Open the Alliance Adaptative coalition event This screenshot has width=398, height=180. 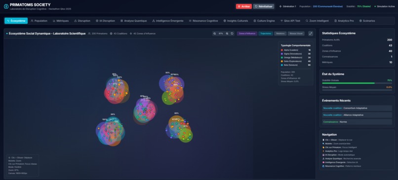(x=357, y=115)
